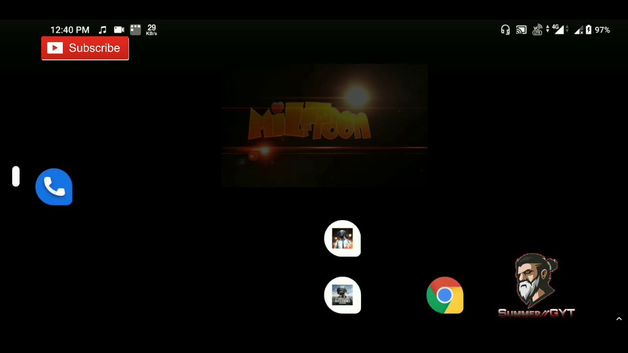Tap the grid notification icon in status bar
Screen dimensions: 628x353
[x=135, y=30]
